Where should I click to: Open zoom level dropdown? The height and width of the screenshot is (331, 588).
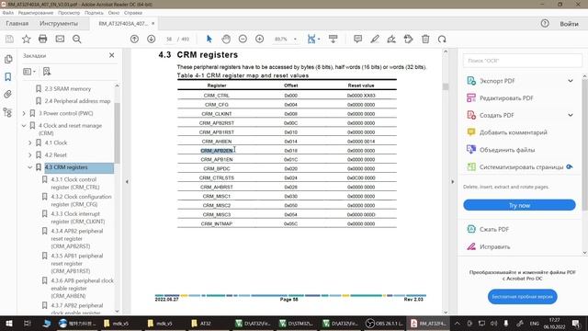[295, 39]
